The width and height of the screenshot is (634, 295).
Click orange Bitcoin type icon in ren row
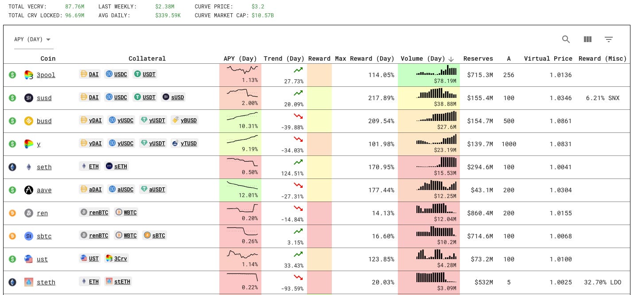point(12,213)
